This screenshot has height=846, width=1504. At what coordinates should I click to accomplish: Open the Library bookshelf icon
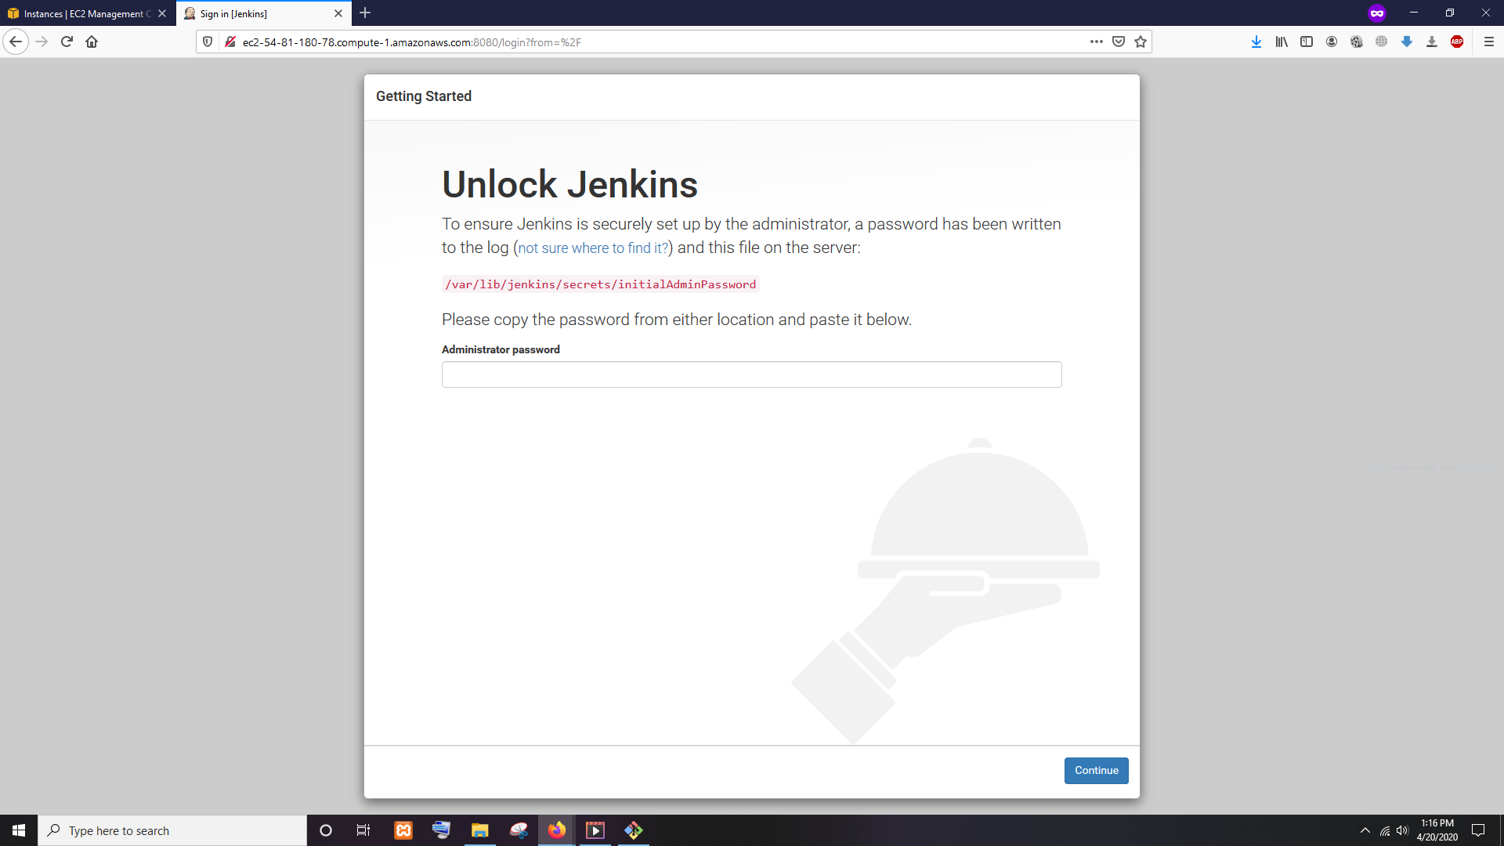pos(1282,42)
